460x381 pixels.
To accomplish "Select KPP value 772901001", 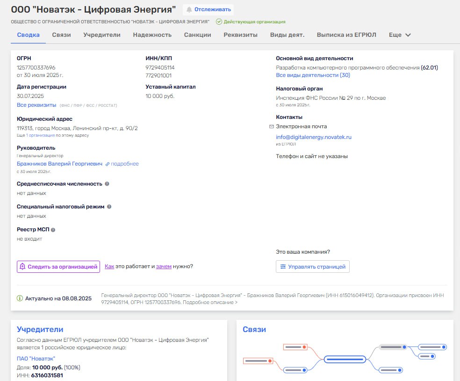I will 158,76.
